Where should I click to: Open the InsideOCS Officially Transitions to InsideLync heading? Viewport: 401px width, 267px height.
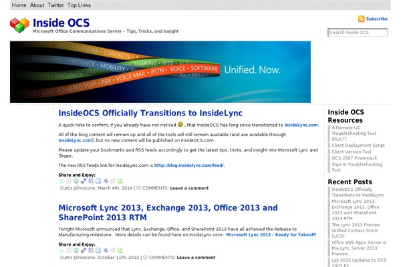150,113
